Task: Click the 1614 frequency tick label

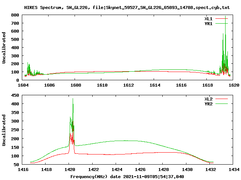Action: tap(155, 85)
